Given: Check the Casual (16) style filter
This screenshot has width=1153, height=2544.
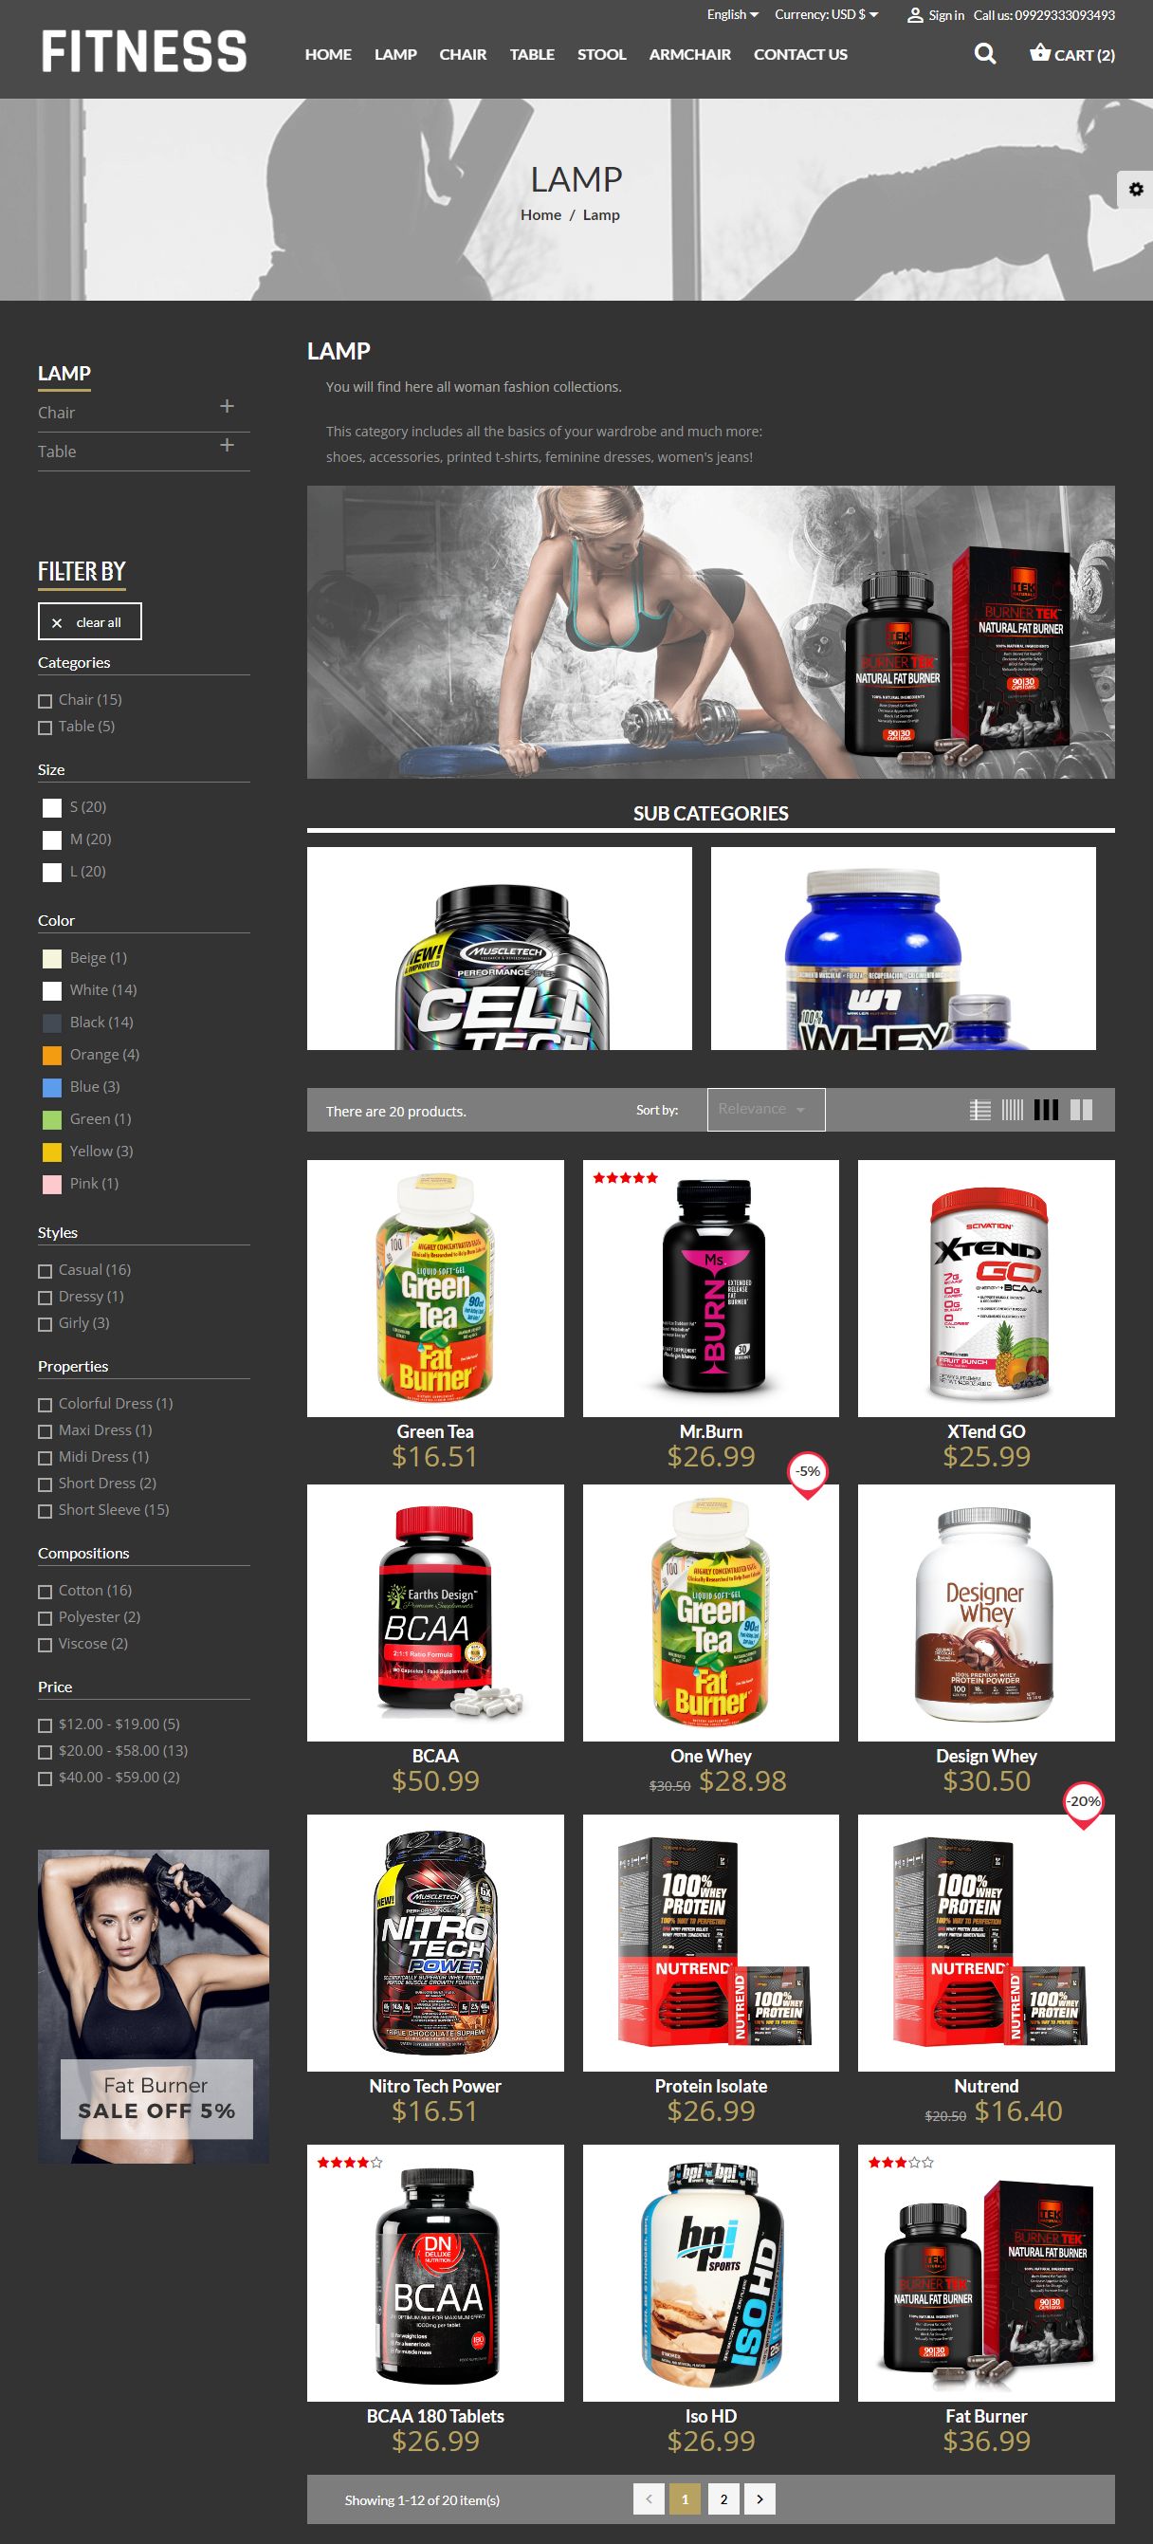Looking at the screenshot, I should click(45, 1271).
